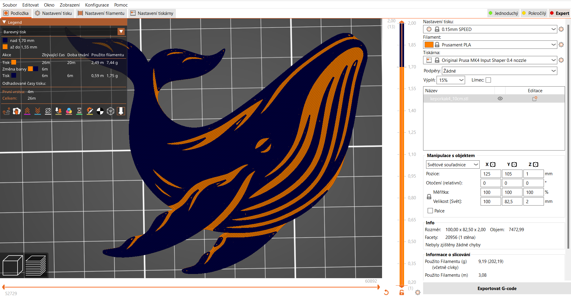This screenshot has width=571, height=296.
Task: Toggle print pauses hourglass icon
Action: coord(79,111)
